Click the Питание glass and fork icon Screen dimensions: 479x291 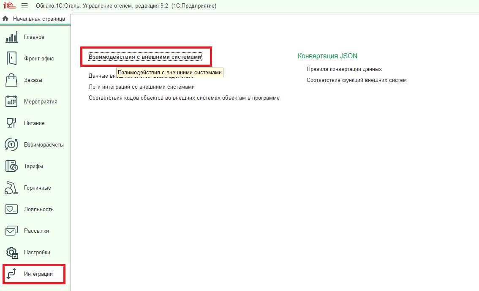click(x=11, y=123)
